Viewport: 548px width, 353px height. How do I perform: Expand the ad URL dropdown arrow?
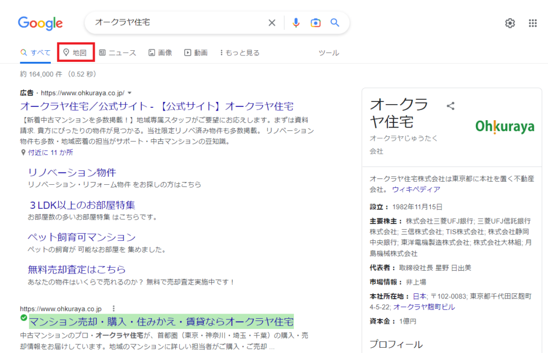tap(130, 93)
